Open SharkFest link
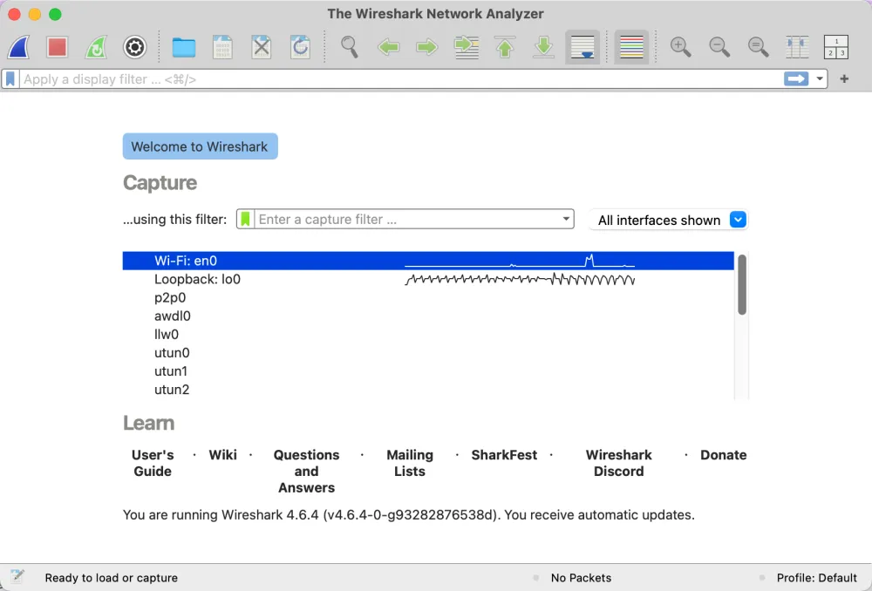 [x=504, y=455]
